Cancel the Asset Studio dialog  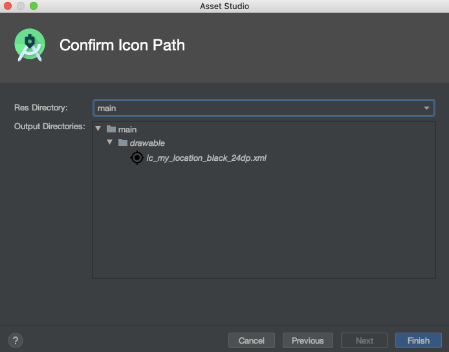coord(252,340)
